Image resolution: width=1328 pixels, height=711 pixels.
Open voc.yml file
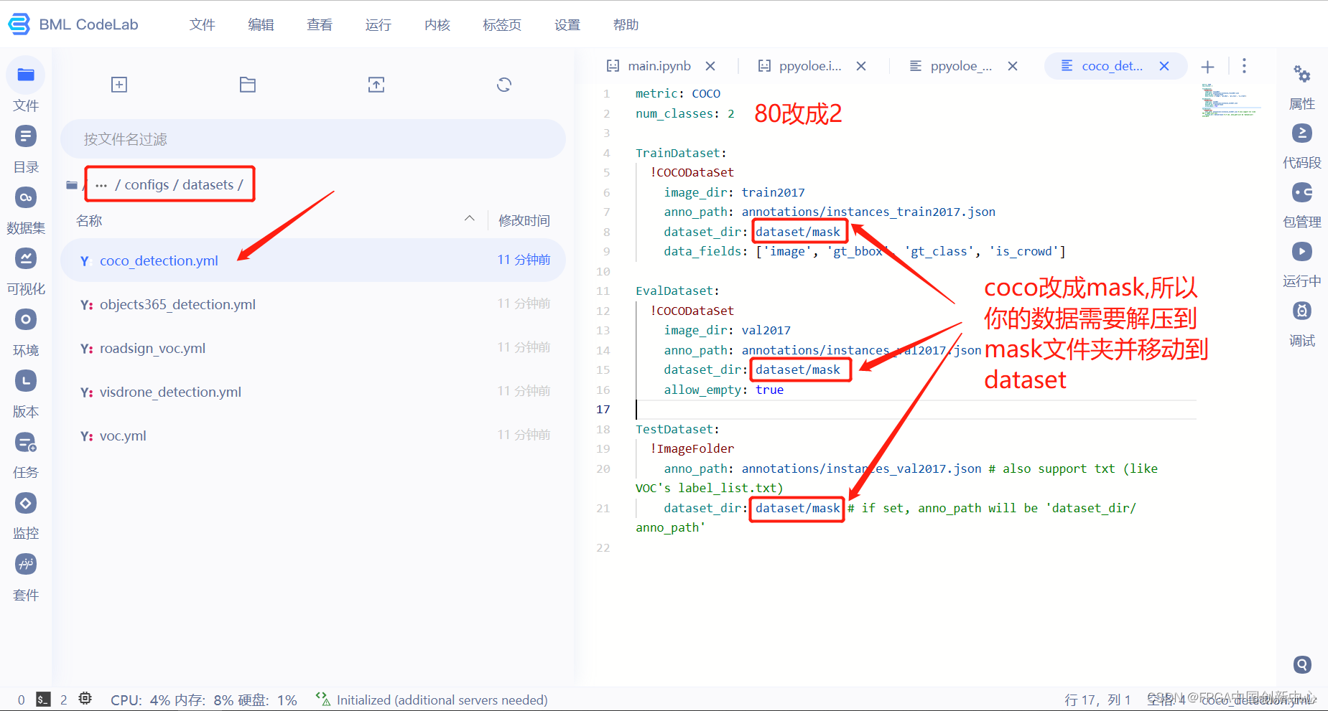[313, 435]
